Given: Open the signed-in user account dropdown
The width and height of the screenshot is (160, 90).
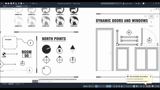Looking at the screenshot, I should tap(128, 3).
